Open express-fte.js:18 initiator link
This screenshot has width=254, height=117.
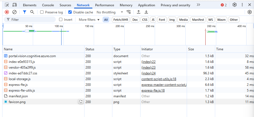click(153, 90)
